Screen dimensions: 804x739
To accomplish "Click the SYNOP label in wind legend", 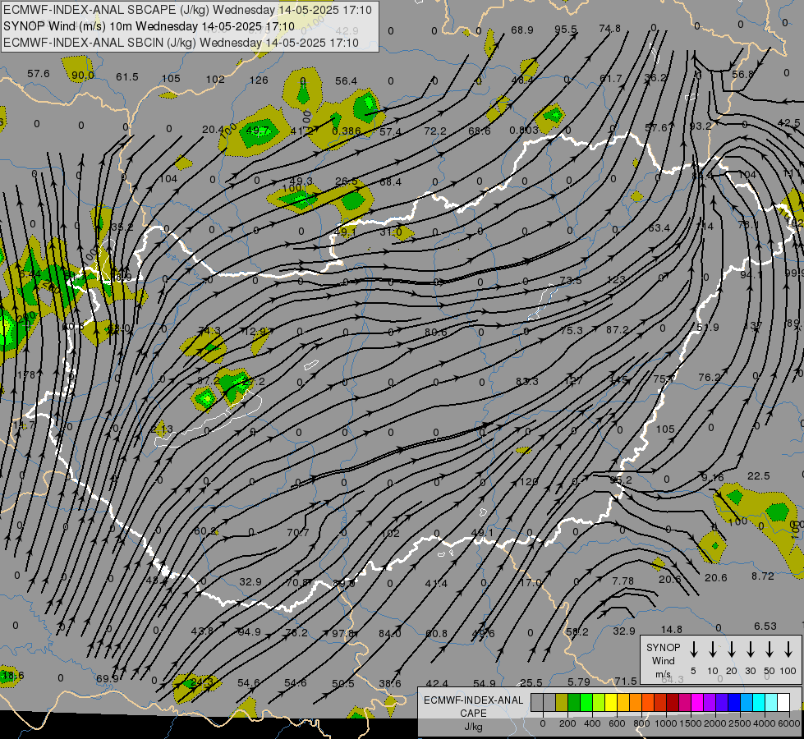I will tap(663, 647).
